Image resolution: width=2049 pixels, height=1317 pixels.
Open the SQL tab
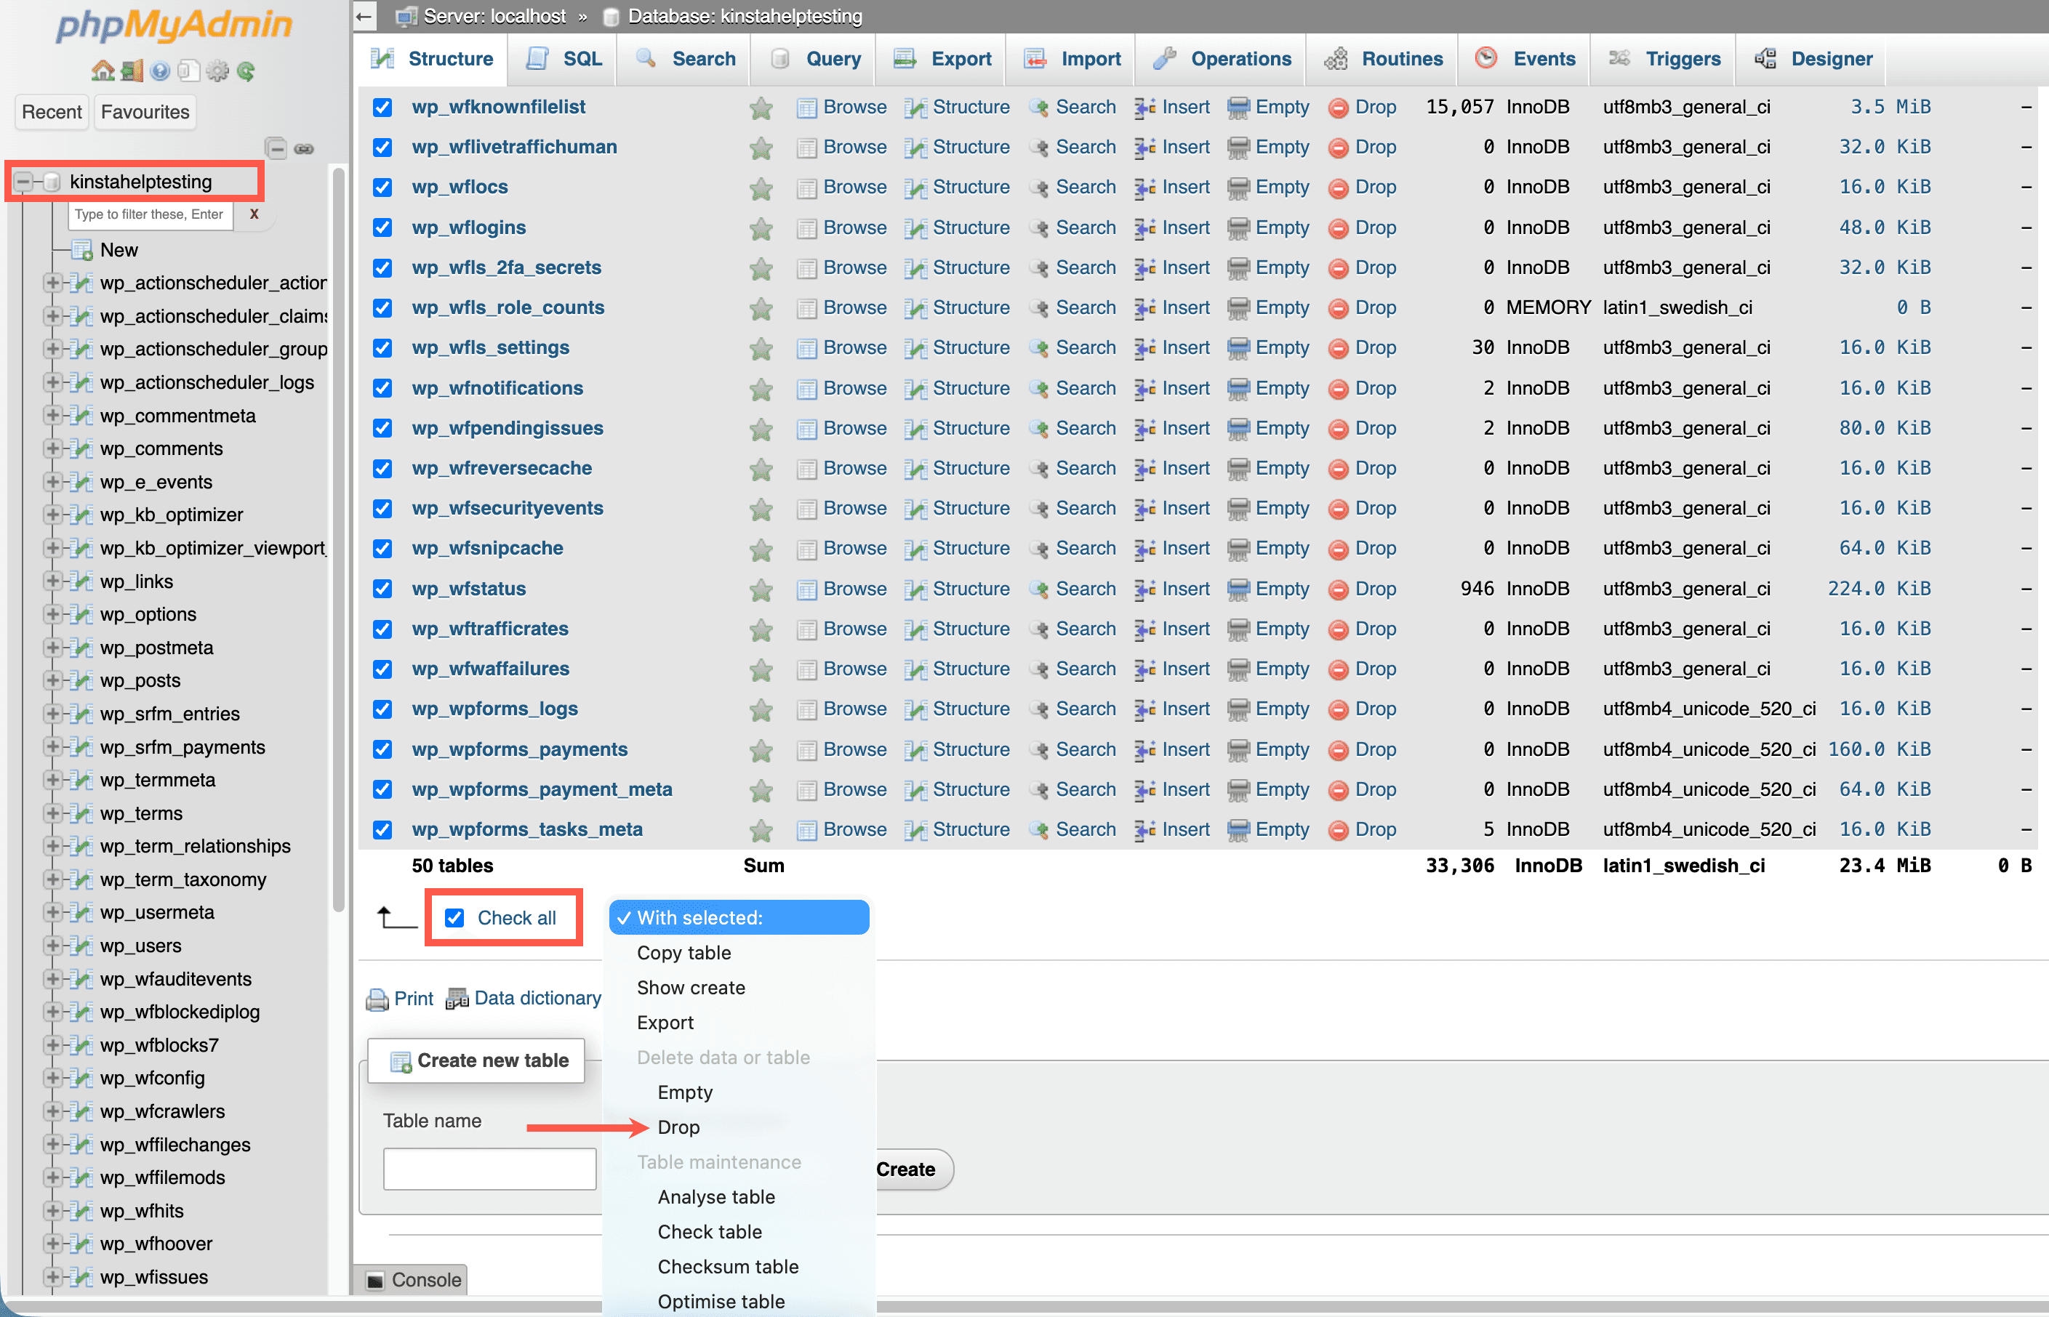click(x=564, y=59)
